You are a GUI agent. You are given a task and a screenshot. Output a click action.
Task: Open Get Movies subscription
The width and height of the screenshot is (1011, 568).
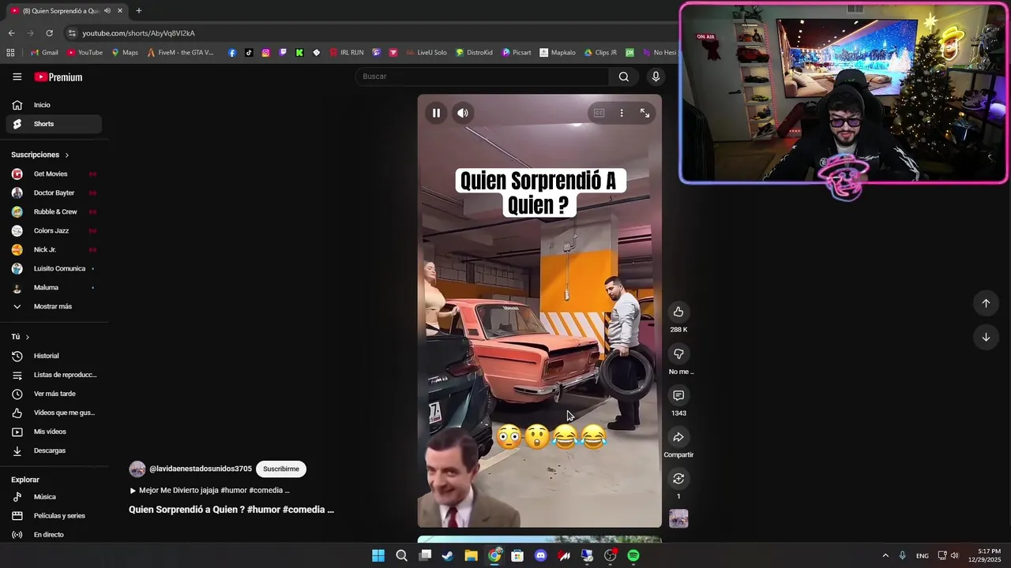(54, 174)
